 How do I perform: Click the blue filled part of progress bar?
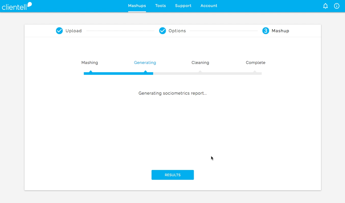118,73
